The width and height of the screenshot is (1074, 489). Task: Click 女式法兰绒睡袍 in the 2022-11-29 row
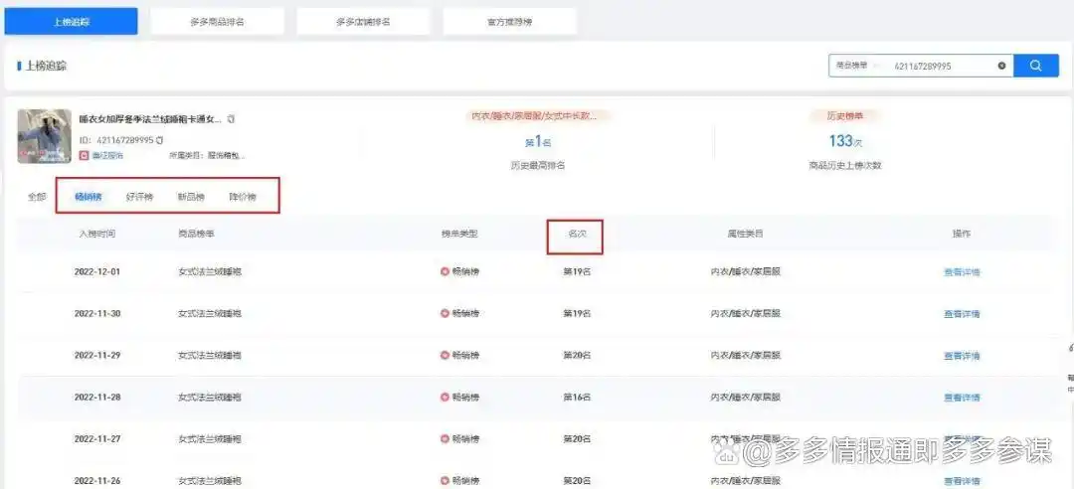coord(210,356)
